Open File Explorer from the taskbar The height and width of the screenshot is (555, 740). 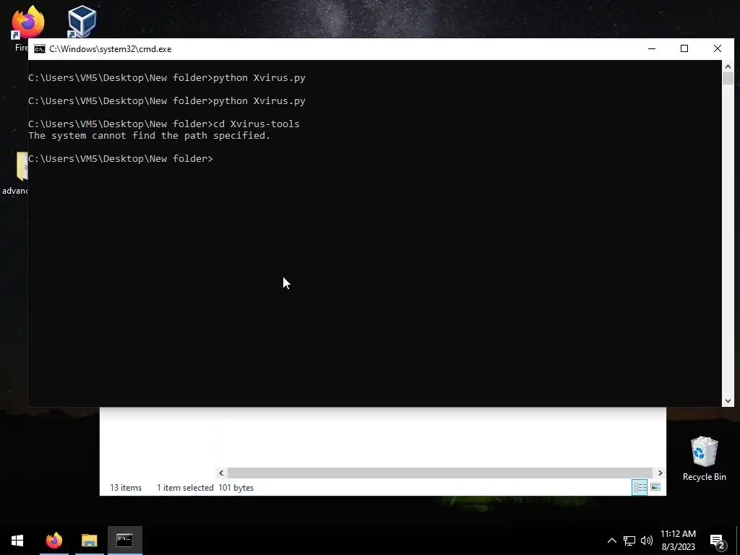click(89, 541)
